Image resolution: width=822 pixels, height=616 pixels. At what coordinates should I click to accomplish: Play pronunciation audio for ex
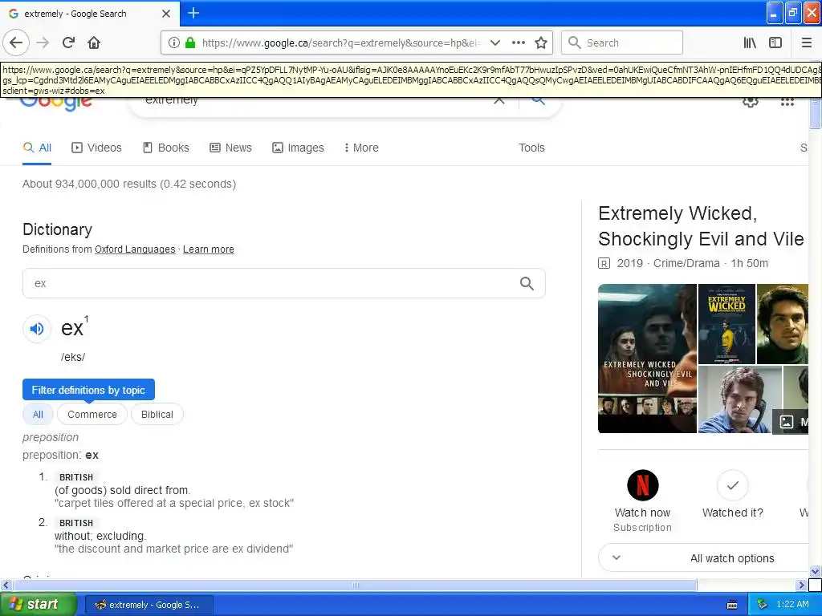click(37, 329)
